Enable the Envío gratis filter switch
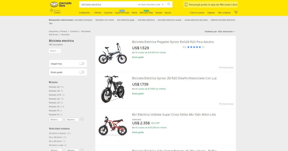This screenshot has width=288, height=151. pos(82,72)
